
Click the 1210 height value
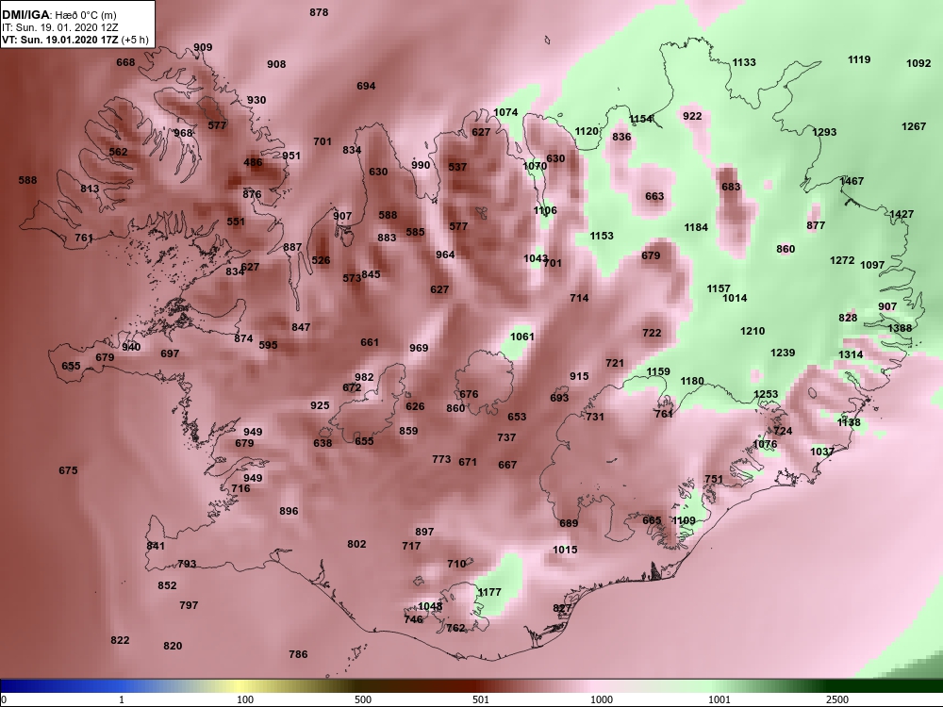[753, 331]
